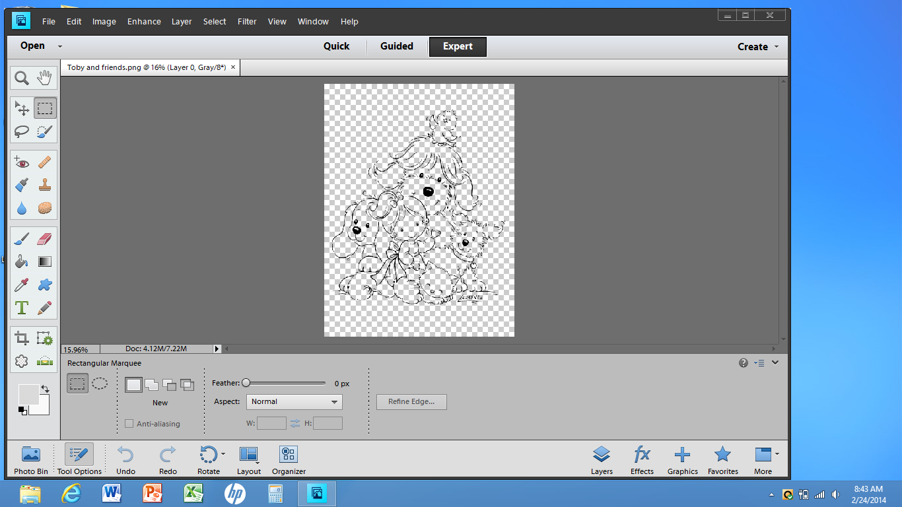Select the Spot Healing Brush tool
This screenshot has height=507, width=902.
[x=44, y=162]
